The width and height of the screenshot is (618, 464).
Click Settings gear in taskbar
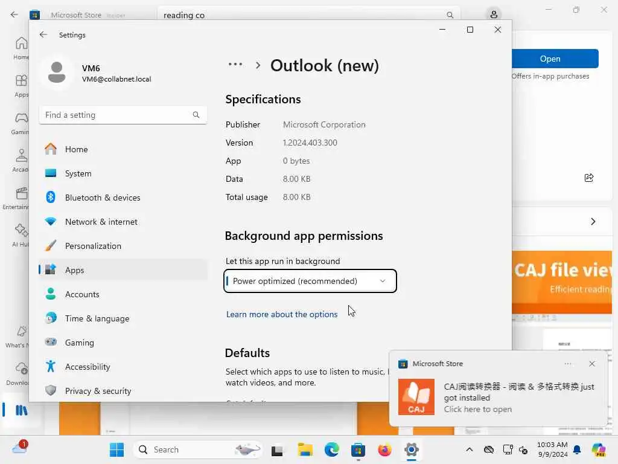point(411,449)
